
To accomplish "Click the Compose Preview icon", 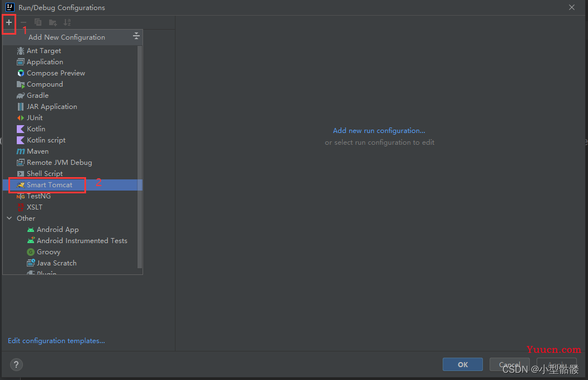I will (x=21, y=73).
